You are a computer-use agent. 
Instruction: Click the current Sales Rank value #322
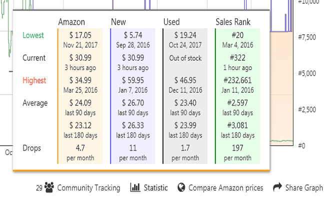point(237,58)
